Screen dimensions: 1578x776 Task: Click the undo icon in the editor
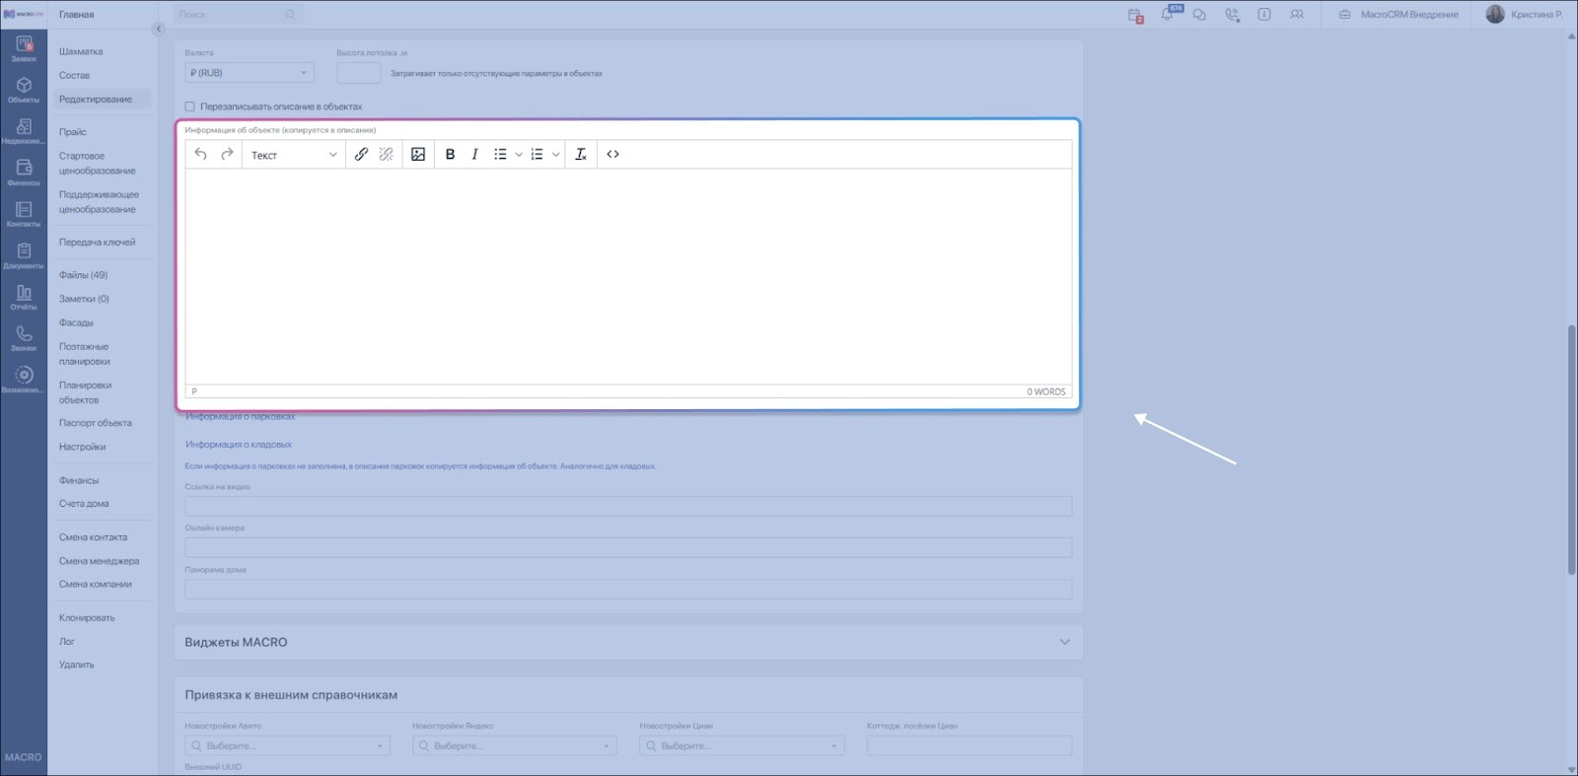[201, 154]
